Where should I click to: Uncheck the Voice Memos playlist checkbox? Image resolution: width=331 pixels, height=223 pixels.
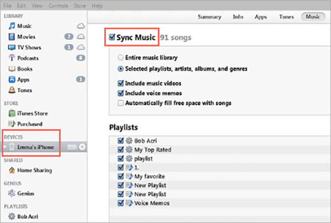[x=120, y=203]
